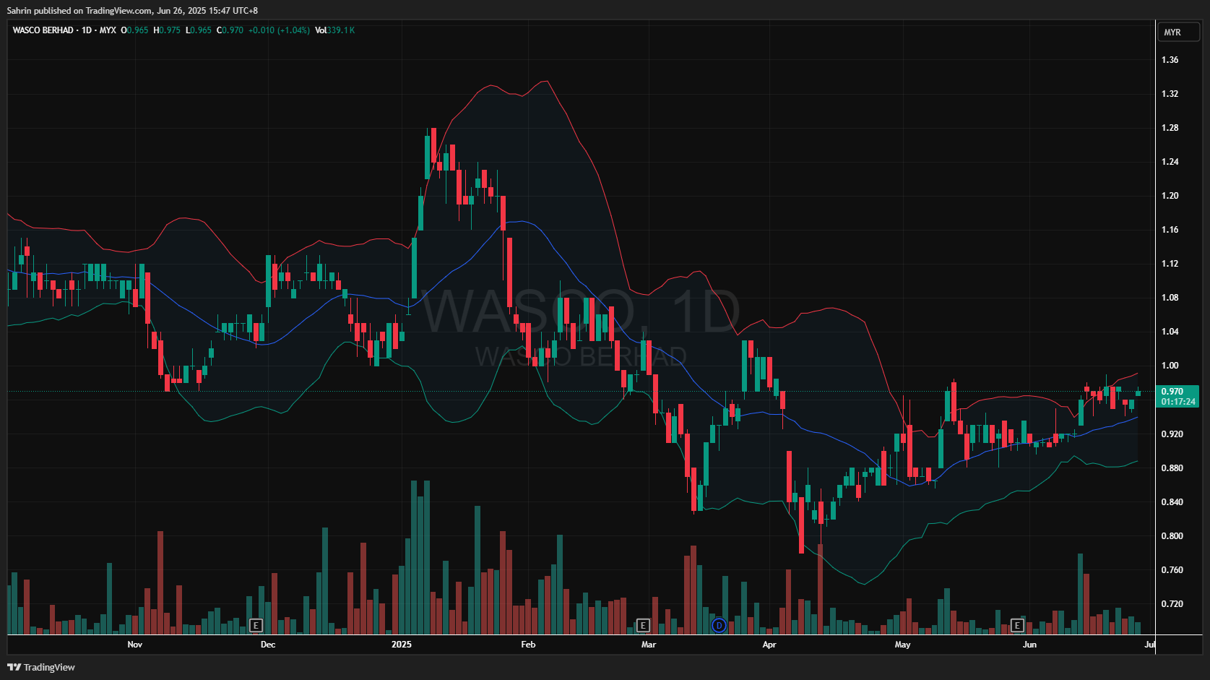Viewport: 1210px width, 680px height.
Task: Click the 0.920 price axis label
Action: point(1172,434)
